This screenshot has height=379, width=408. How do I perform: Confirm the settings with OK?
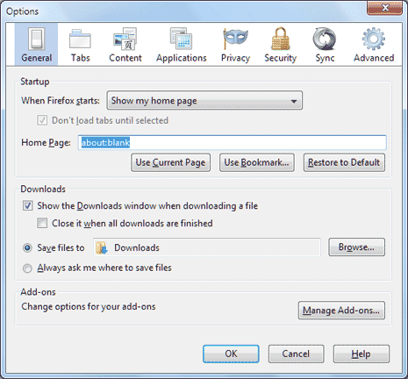tap(231, 354)
